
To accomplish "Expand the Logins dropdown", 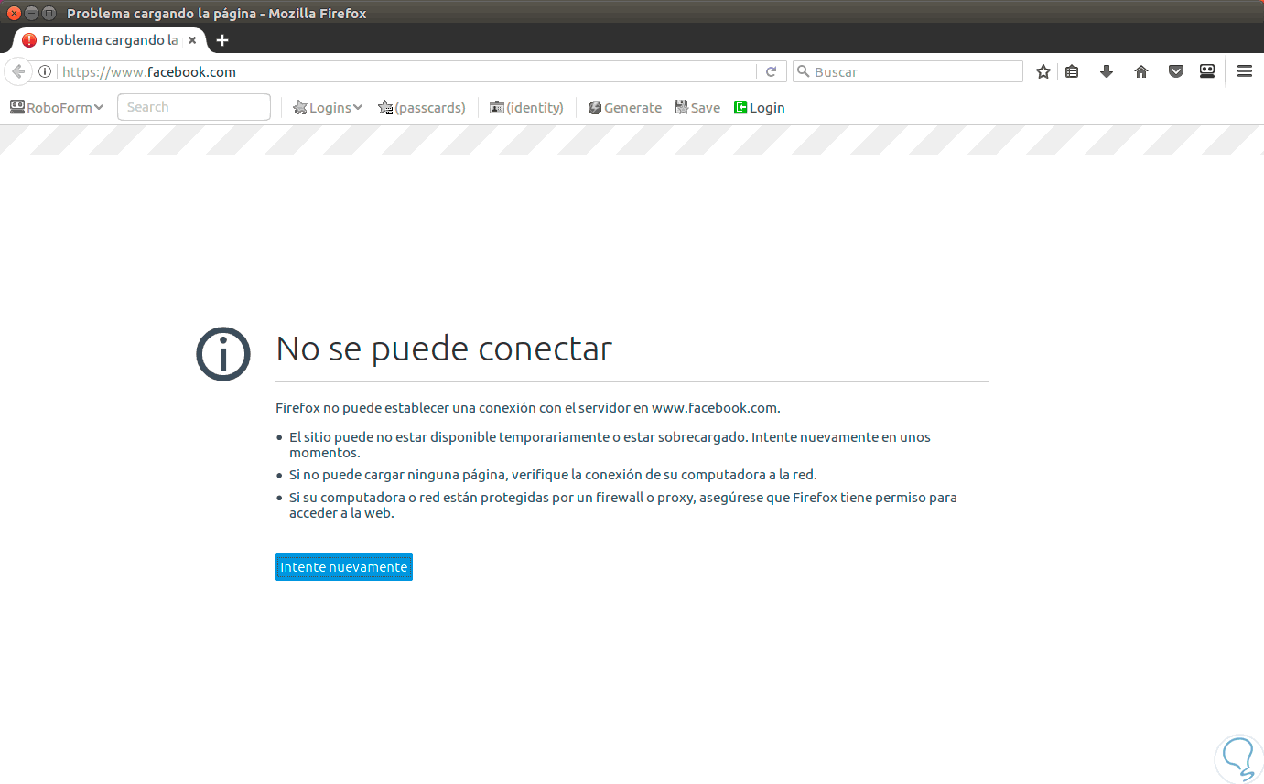I will point(328,107).
